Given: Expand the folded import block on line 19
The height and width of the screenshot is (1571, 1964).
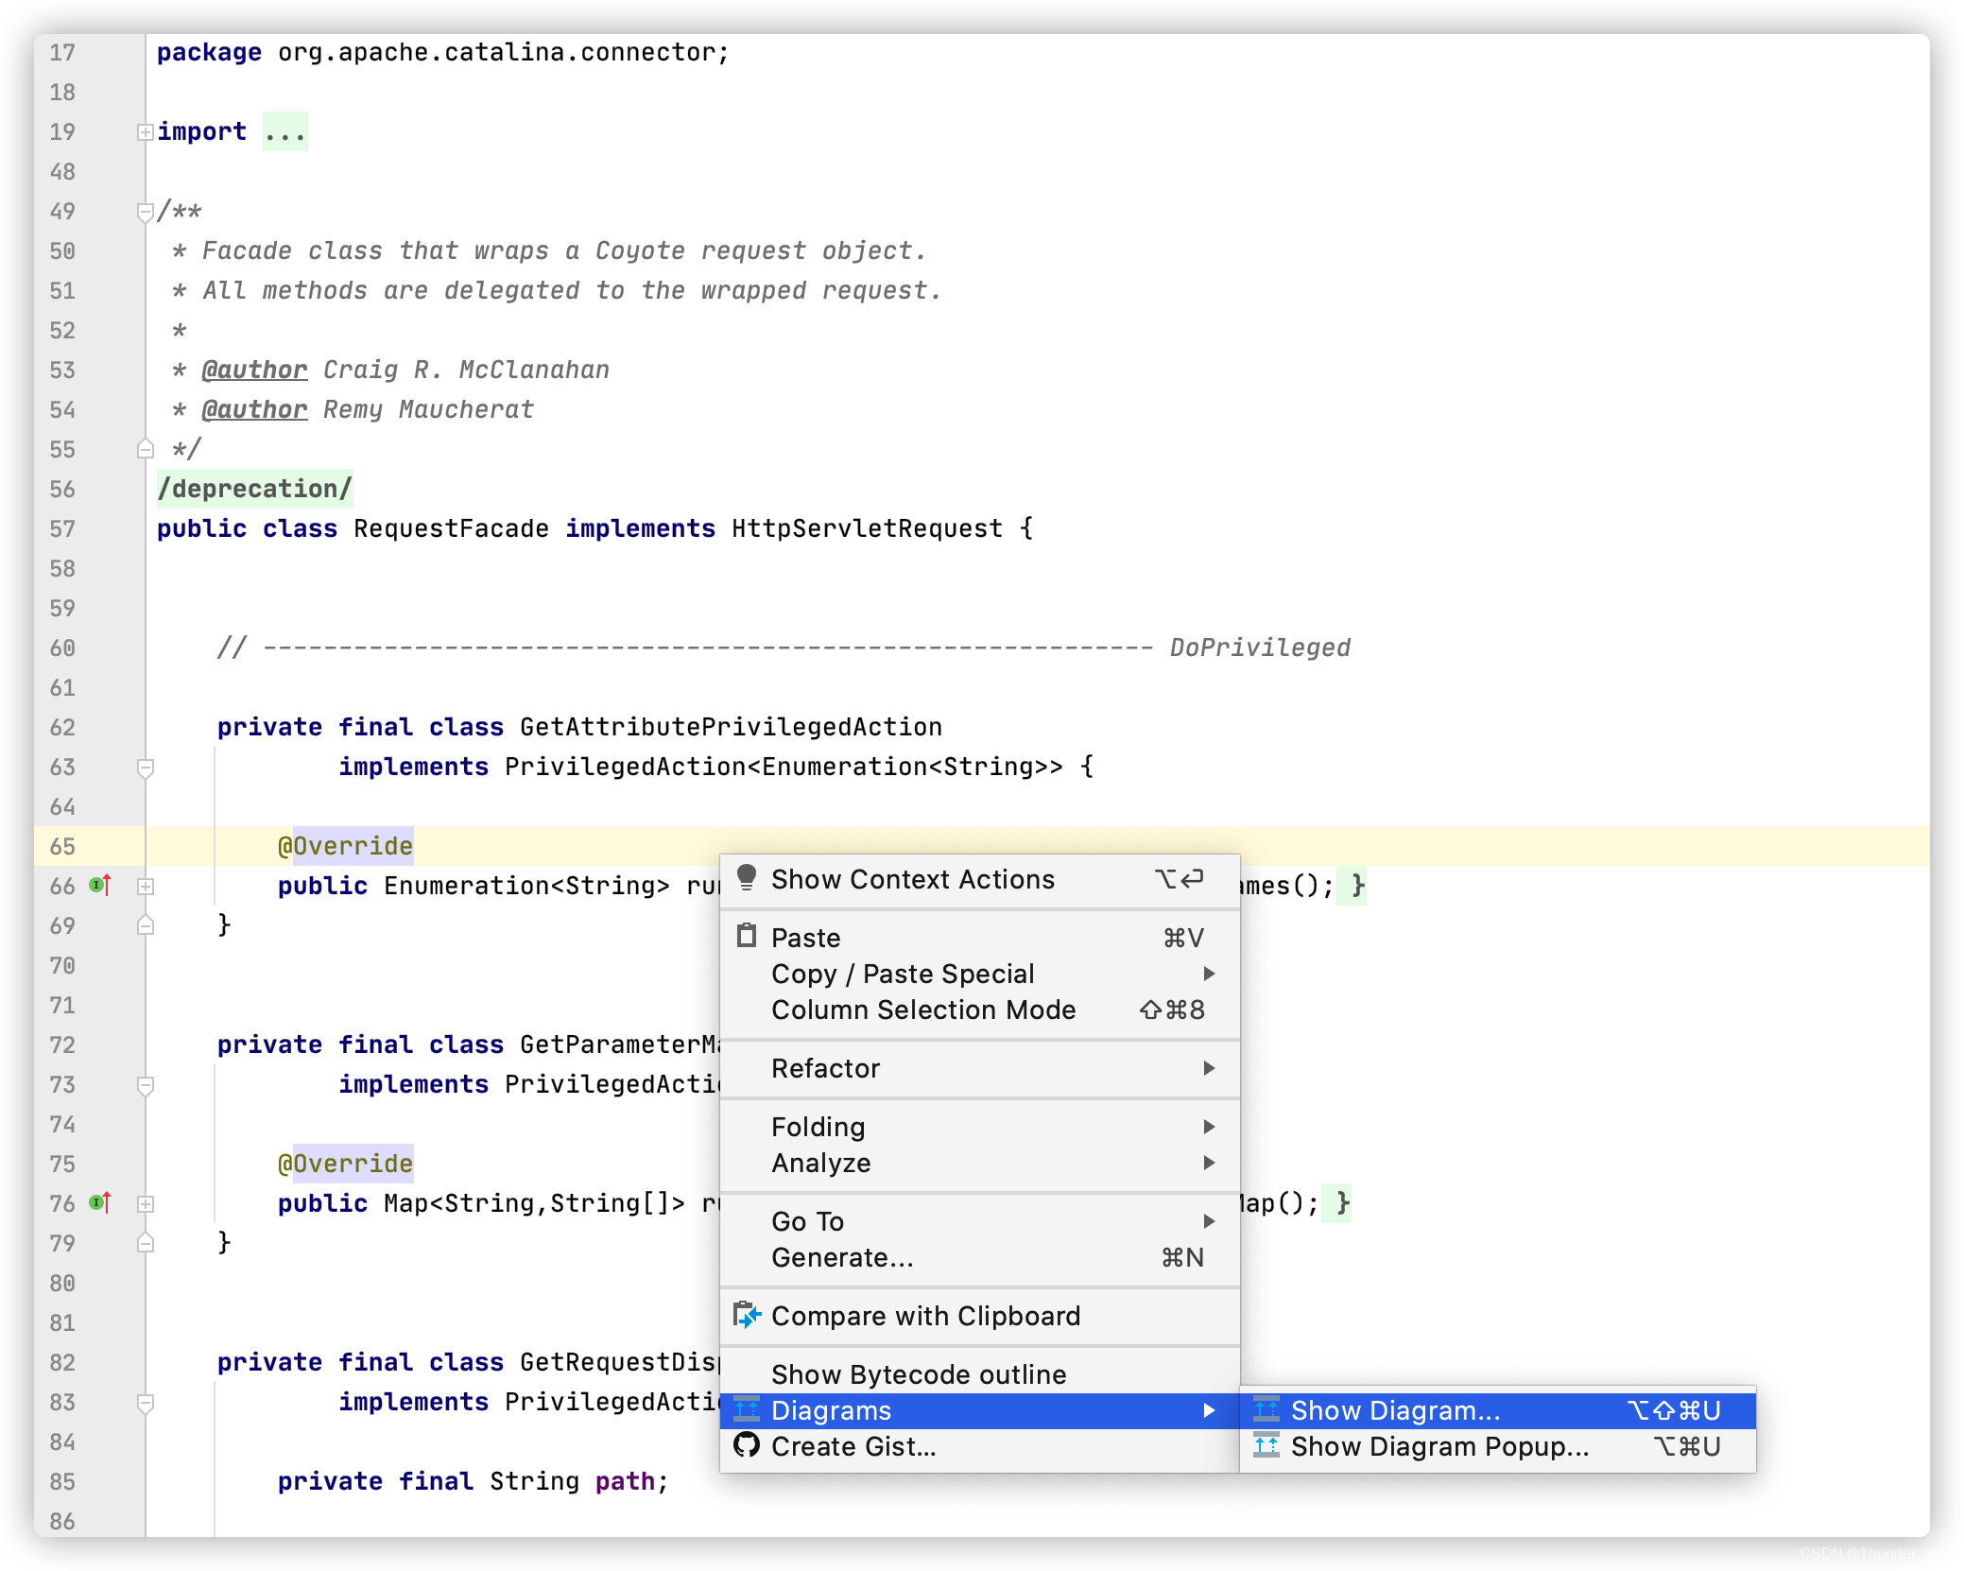Looking at the screenshot, I should (145, 132).
